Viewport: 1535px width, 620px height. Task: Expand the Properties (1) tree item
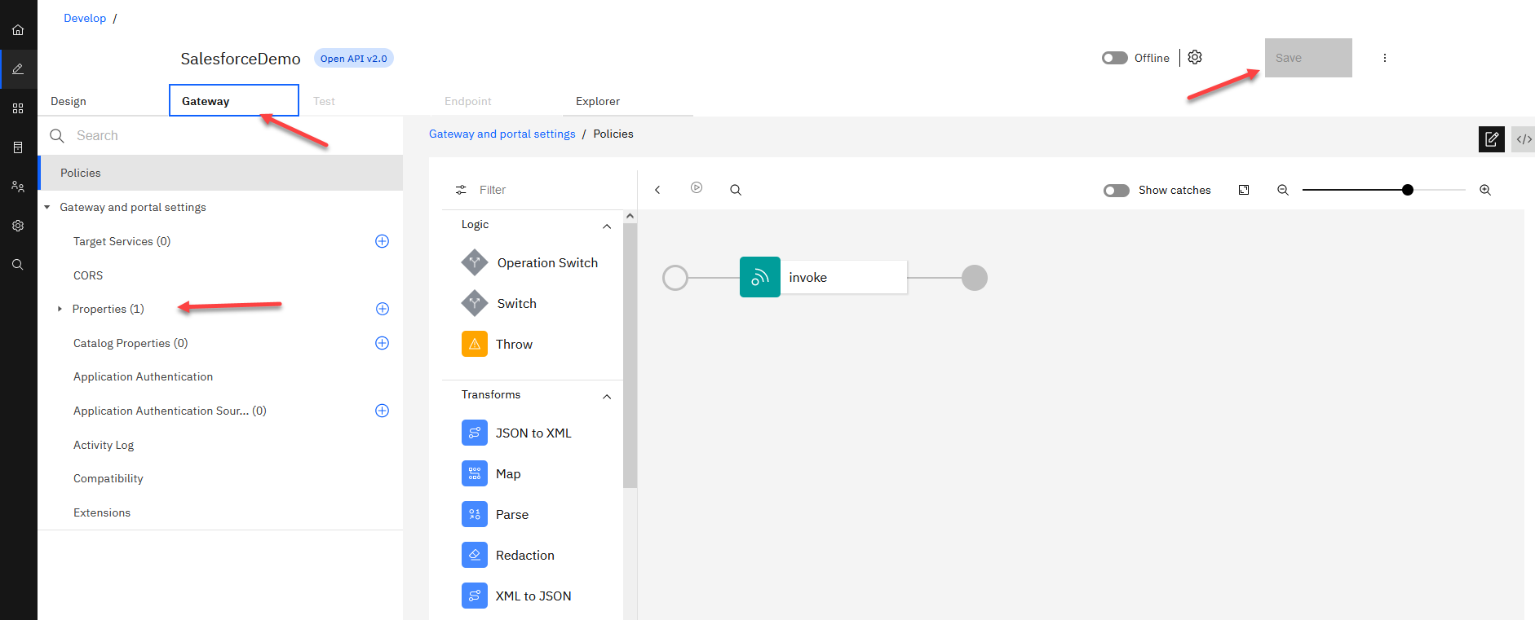pyautogui.click(x=60, y=310)
